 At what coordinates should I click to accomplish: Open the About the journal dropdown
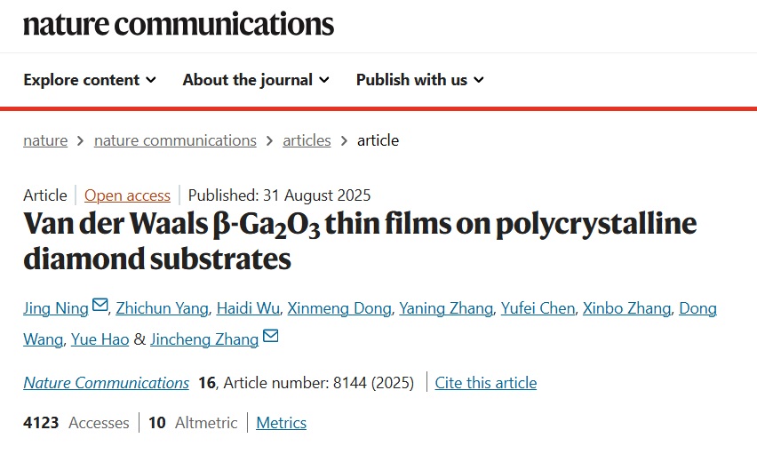coord(256,80)
